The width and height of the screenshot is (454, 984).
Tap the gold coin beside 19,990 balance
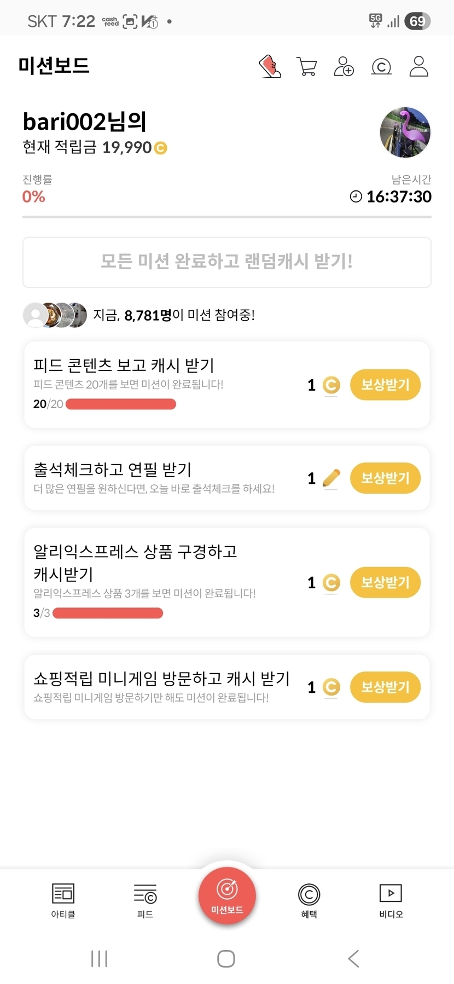[161, 148]
